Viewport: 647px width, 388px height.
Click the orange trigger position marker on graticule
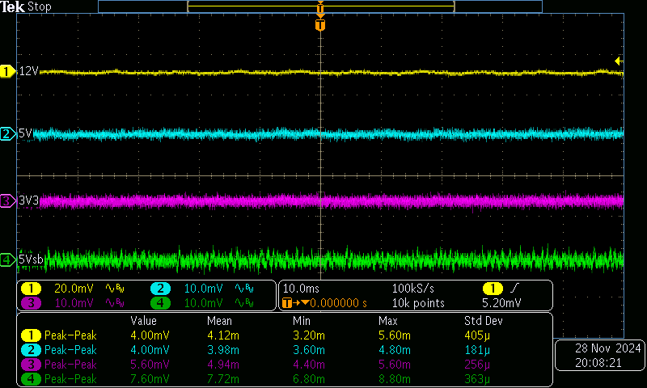click(320, 25)
